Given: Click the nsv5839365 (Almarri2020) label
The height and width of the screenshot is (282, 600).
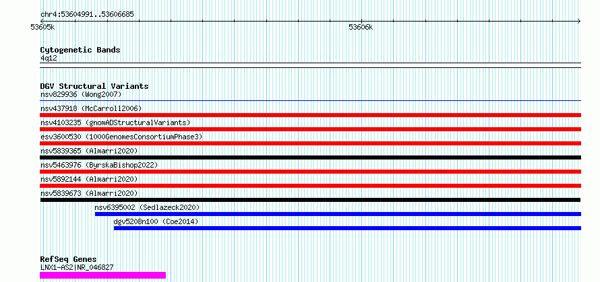Looking at the screenshot, I should pyautogui.click(x=89, y=151).
